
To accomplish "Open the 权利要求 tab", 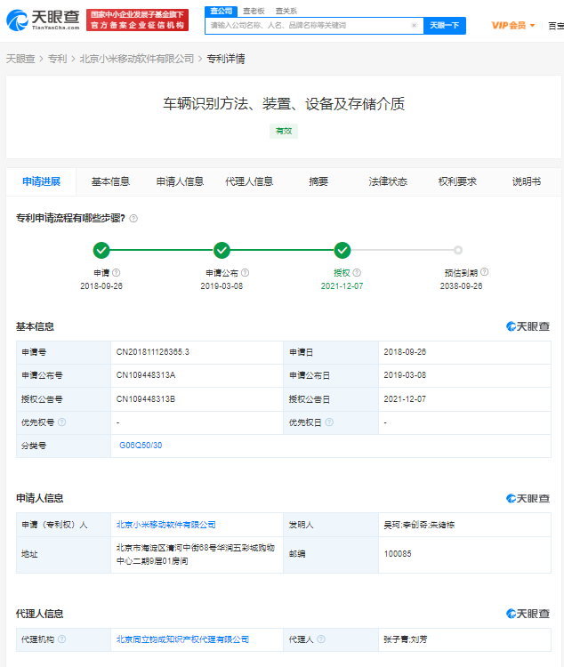I will 457,181.
